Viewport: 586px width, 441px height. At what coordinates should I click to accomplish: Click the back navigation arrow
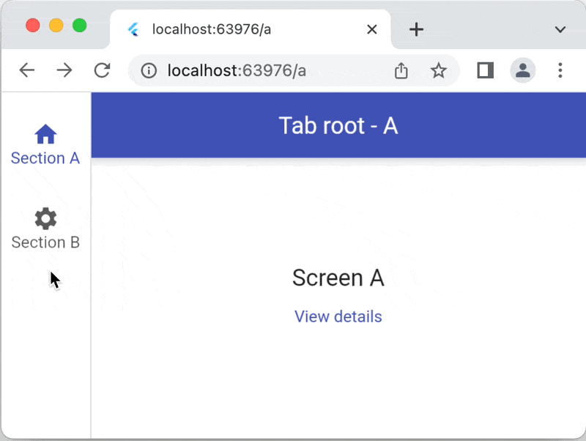(27, 70)
